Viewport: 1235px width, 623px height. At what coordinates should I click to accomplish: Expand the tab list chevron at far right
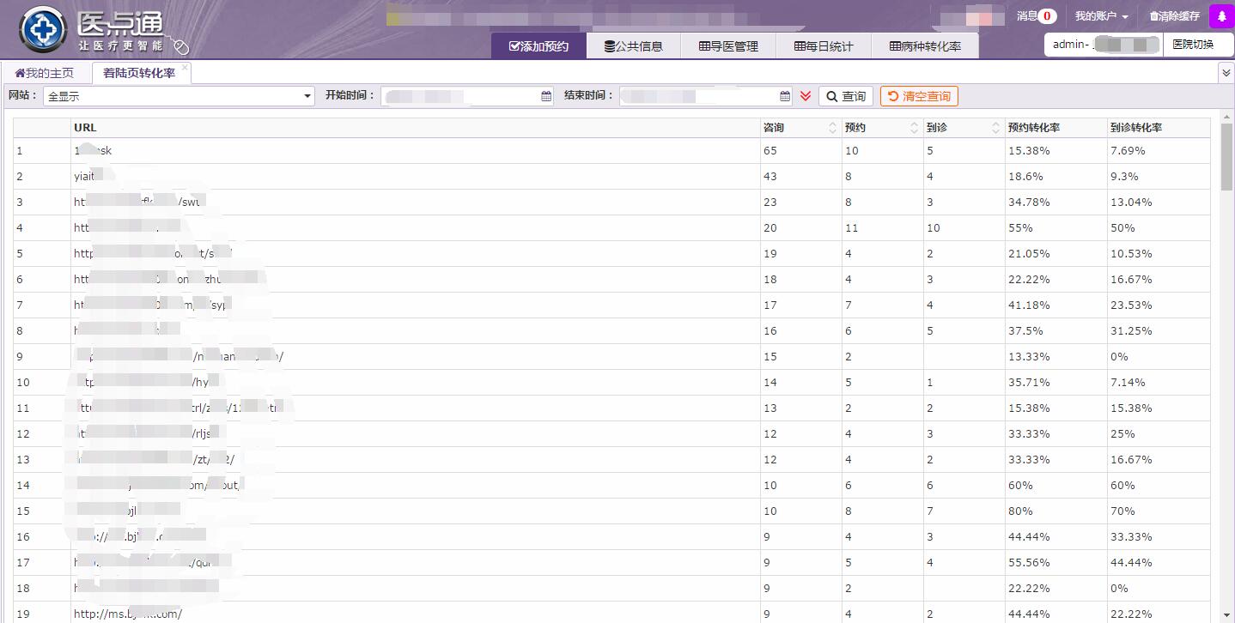point(1226,73)
